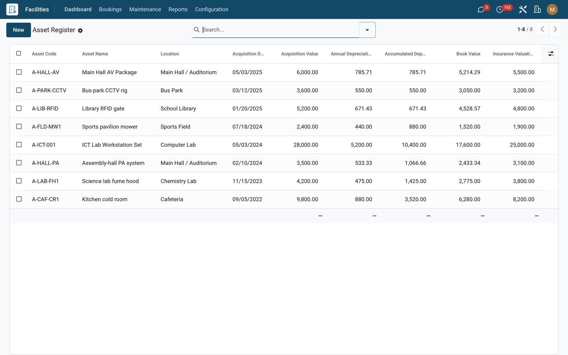Image resolution: width=568 pixels, height=355 pixels.
Task: Open the optional columns adjust icon
Action: (551, 54)
